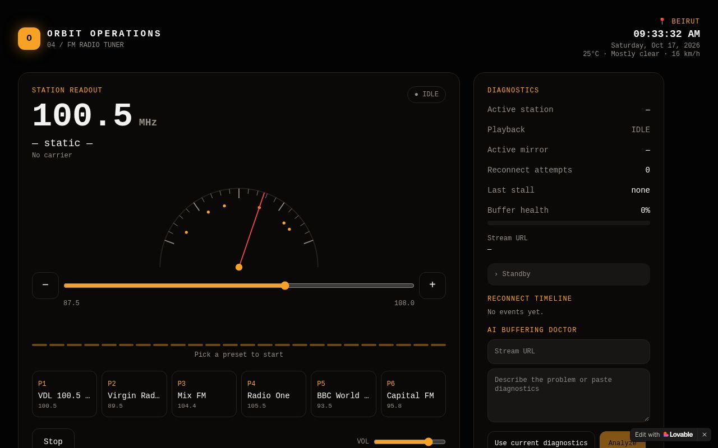The height and width of the screenshot is (448, 718).
Task: Click the 09:33:32 AM clock
Action: point(666,34)
